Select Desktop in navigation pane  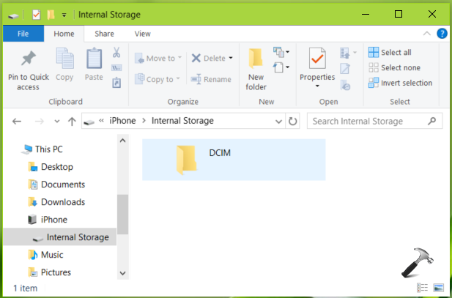(x=51, y=167)
